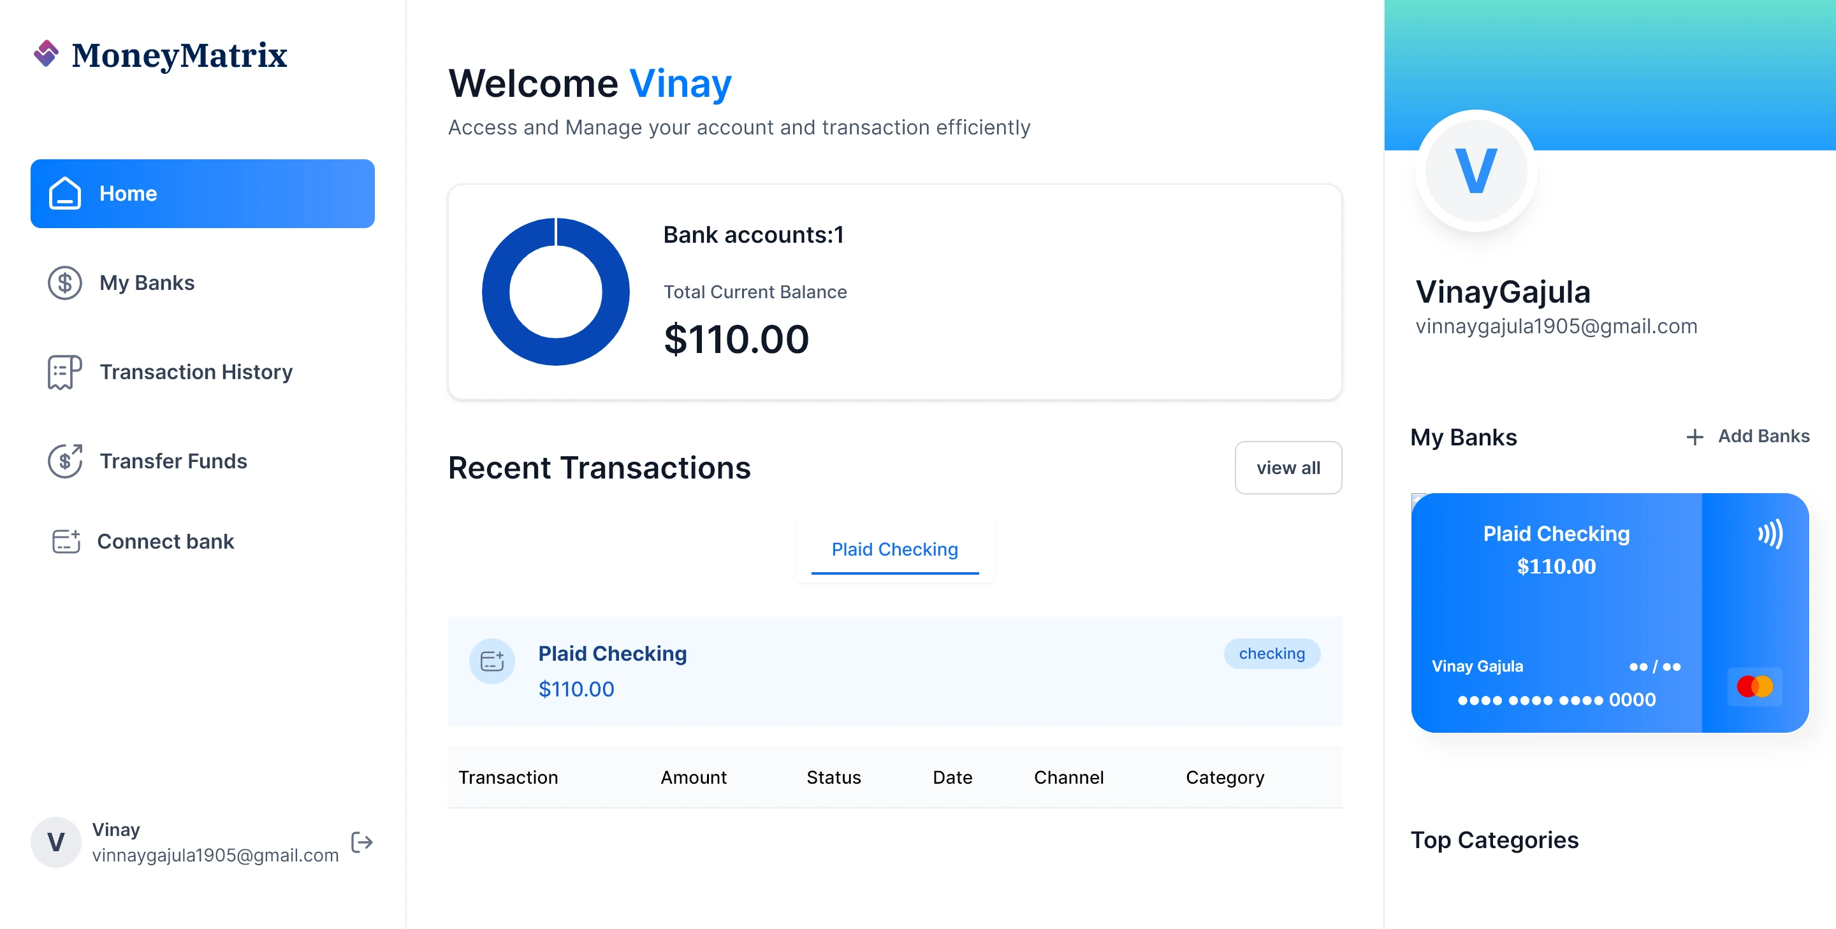
Task: Click the Connect bank card icon
Action: (x=66, y=542)
